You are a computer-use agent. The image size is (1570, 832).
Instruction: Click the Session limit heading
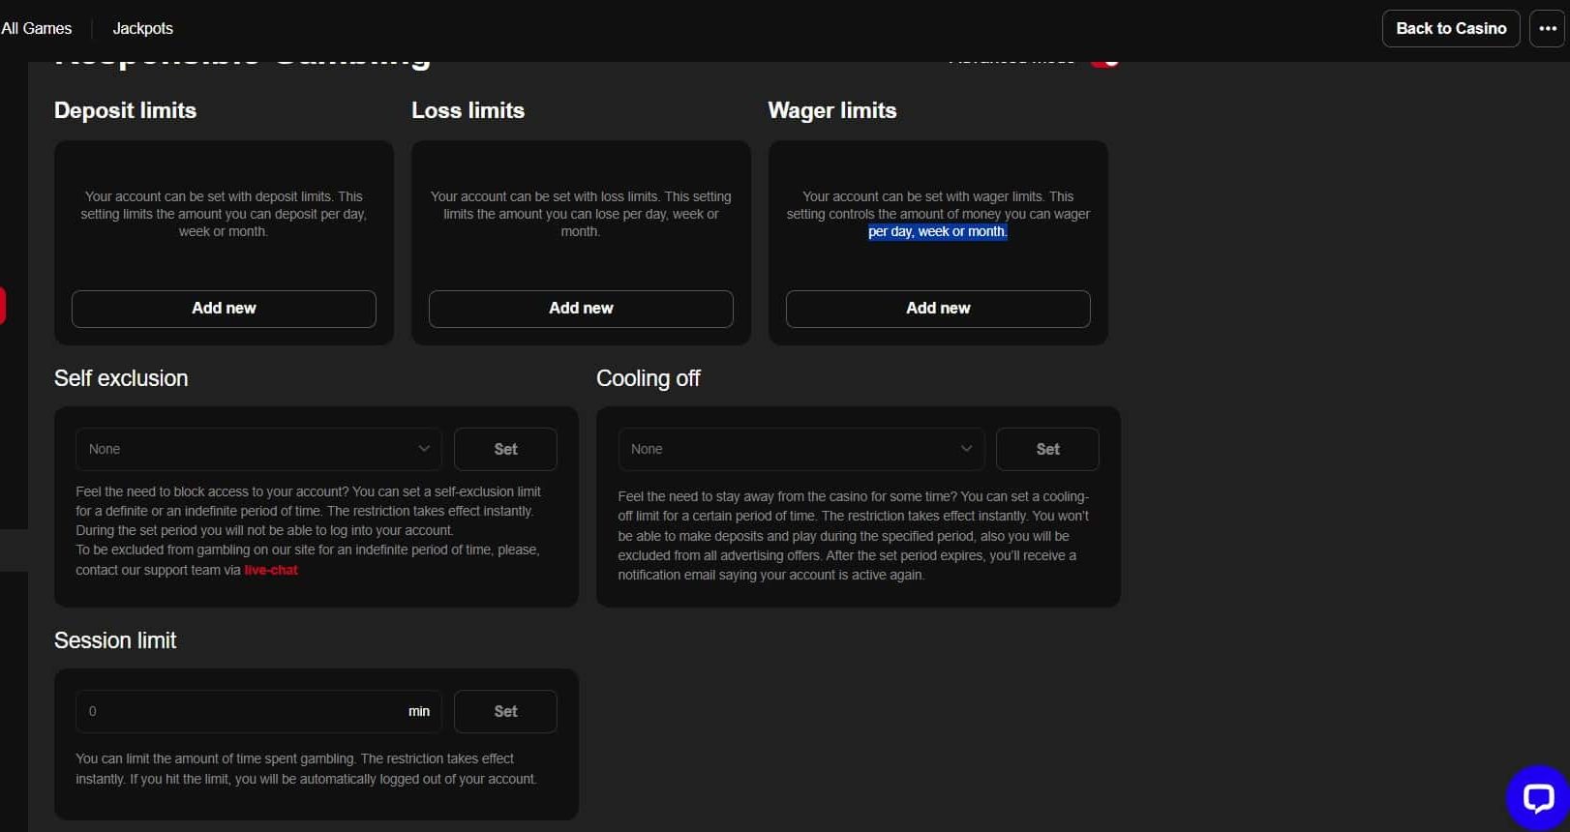tap(115, 640)
